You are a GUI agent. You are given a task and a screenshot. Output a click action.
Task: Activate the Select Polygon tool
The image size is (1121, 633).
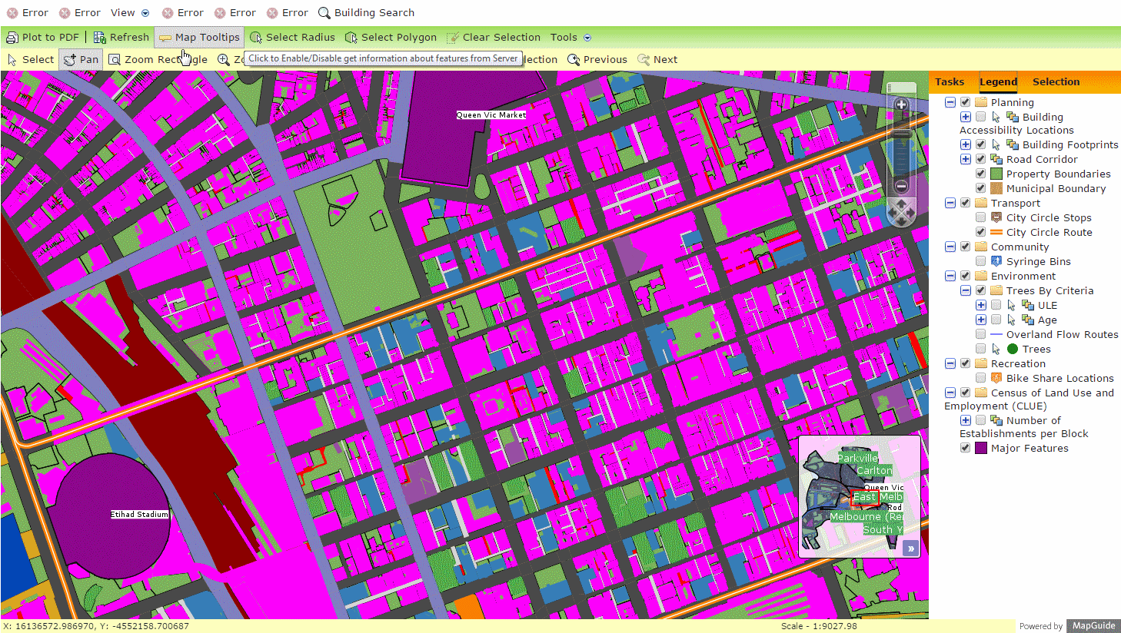[391, 37]
